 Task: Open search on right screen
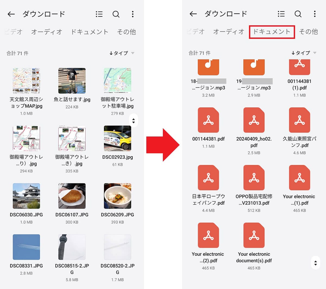tap(298, 14)
